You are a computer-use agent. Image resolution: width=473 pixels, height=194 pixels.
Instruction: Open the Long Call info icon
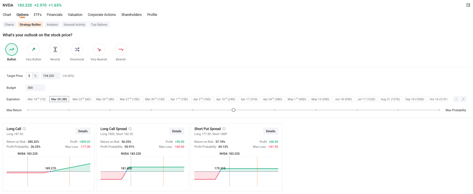(x=24, y=128)
